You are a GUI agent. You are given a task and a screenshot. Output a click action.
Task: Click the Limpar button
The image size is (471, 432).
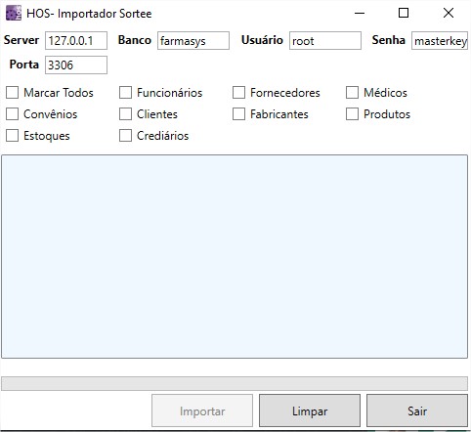pos(310,410)
